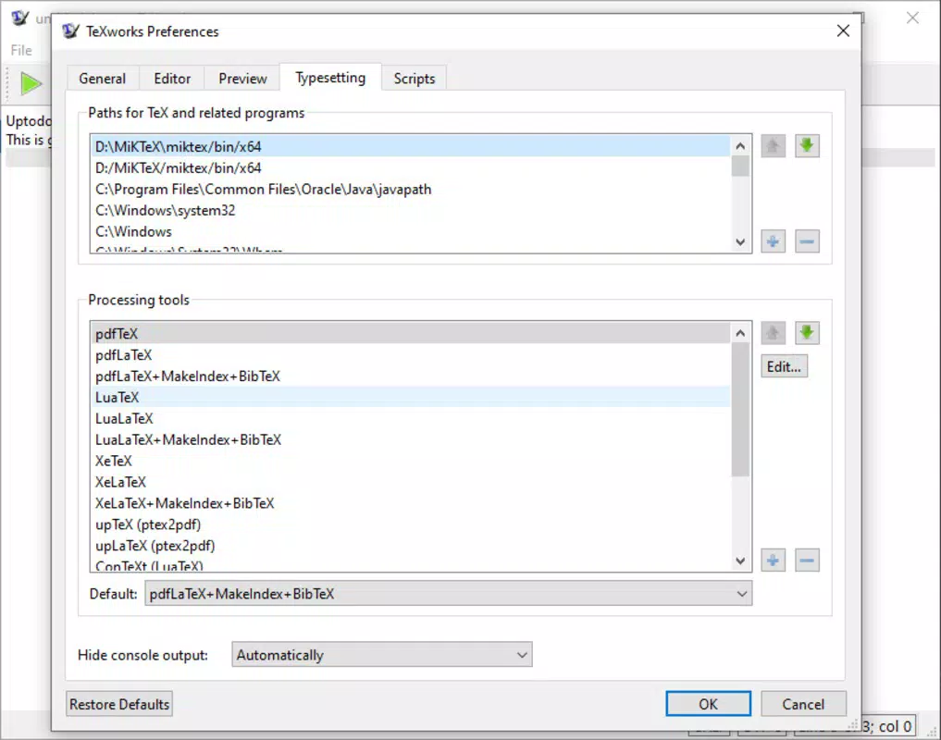Select the Typesetting tab
This screenshot has width=941, height=740.
330,78
